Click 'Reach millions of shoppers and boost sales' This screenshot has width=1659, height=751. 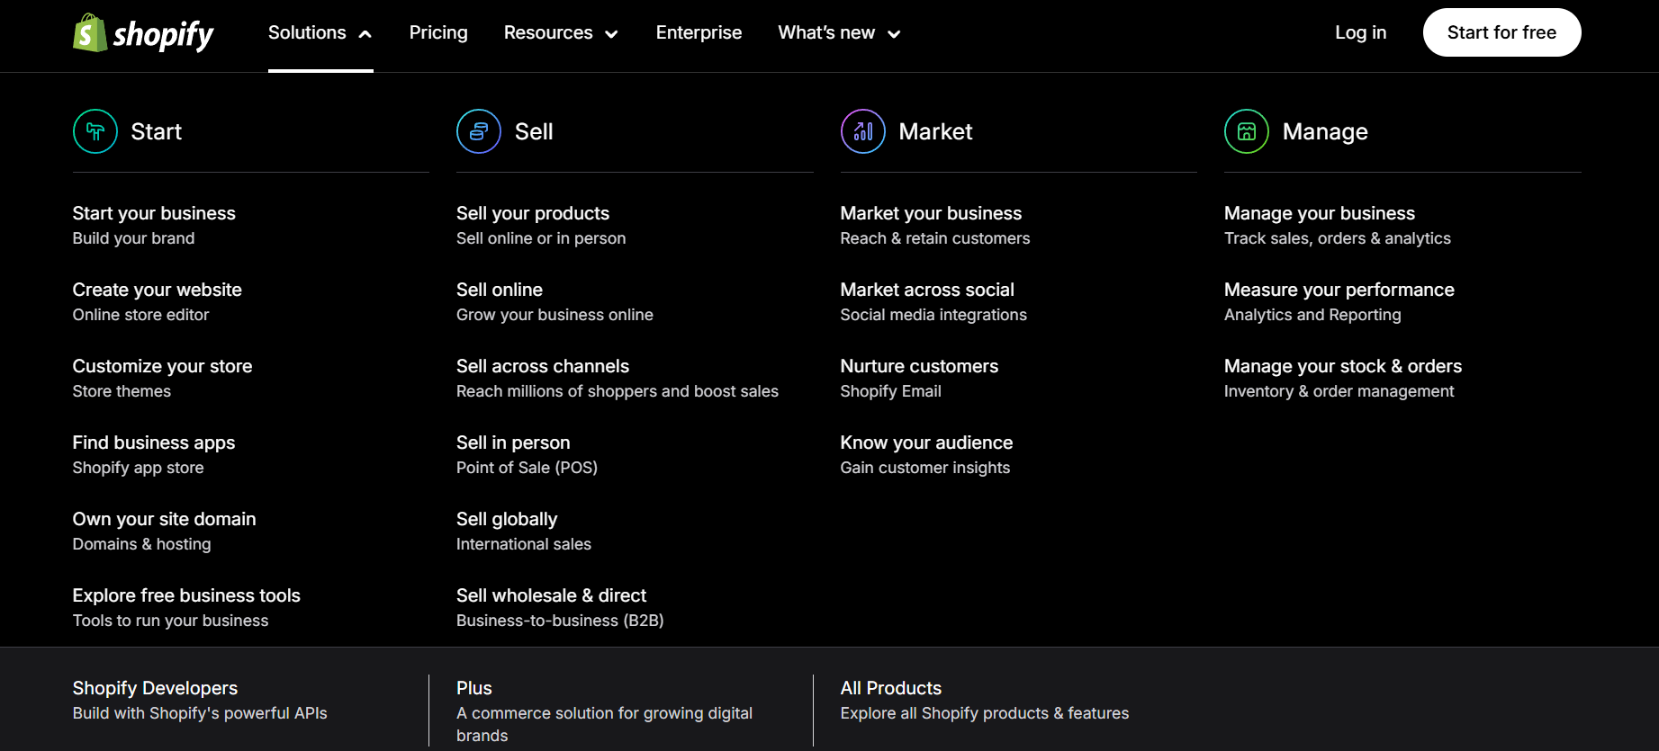point(617,391)
